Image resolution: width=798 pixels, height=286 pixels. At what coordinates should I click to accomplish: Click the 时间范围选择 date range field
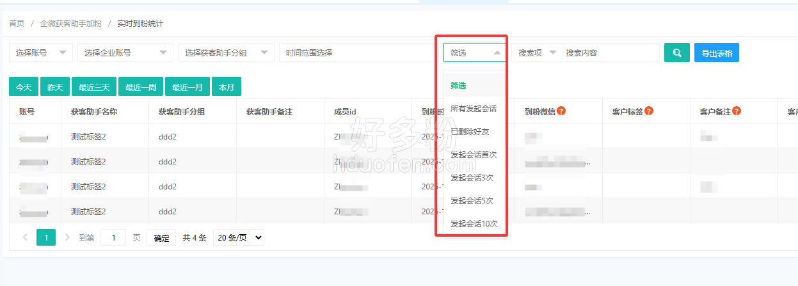pos(356,52)
